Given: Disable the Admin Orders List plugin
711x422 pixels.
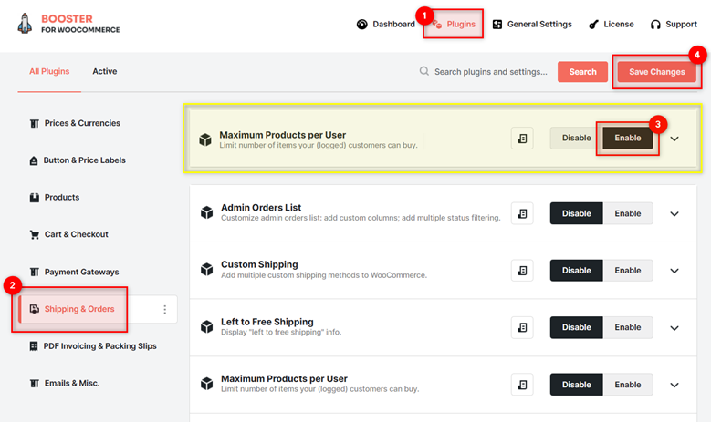Looking at the screenshot, I should click(x=576, y=213).
